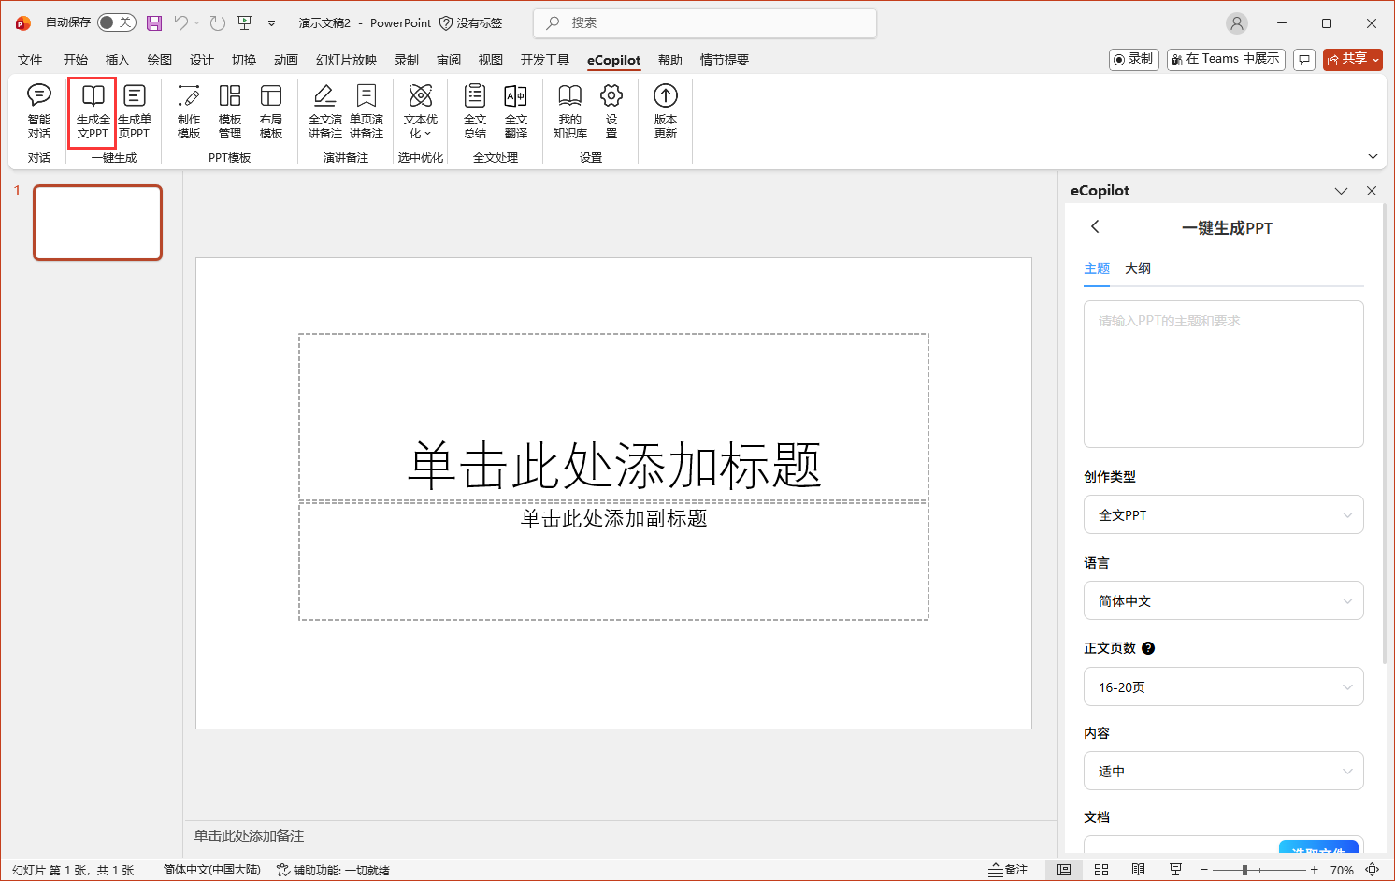This screenshot has height=881, width=1395.
Task: Click the 选取文件 file picker button
Action: tap(1319, 846)
